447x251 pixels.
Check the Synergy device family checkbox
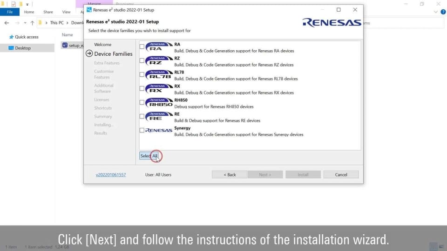pyautogui.click(x=142, y=130)
